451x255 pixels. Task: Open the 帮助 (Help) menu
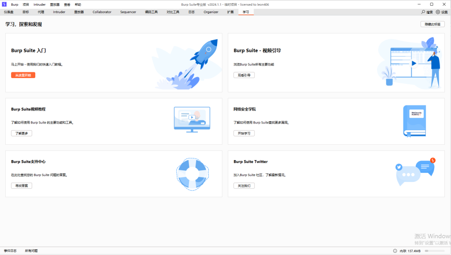click(x=78, y=4)
